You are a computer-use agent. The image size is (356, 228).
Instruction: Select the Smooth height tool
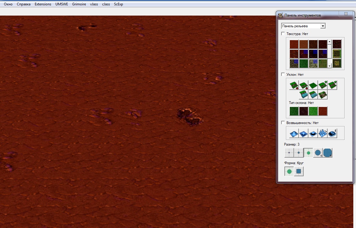332,134
